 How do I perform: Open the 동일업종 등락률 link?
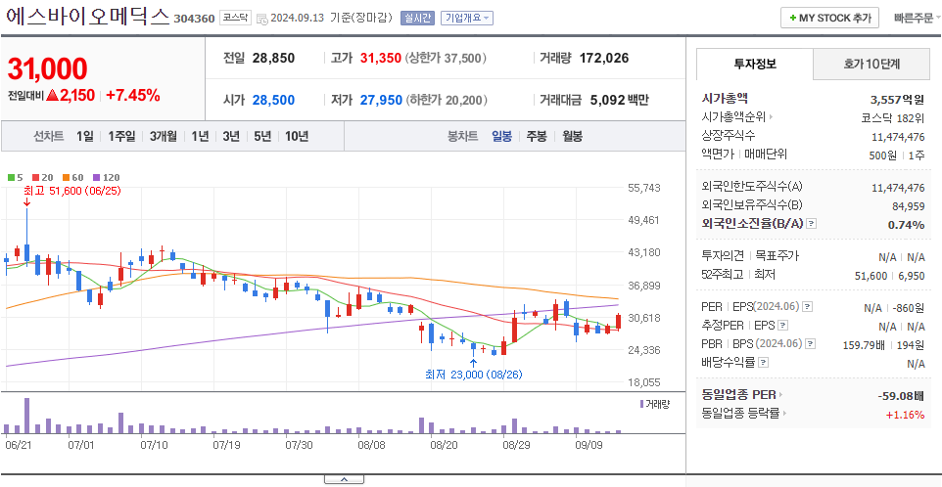pos(744,414)
